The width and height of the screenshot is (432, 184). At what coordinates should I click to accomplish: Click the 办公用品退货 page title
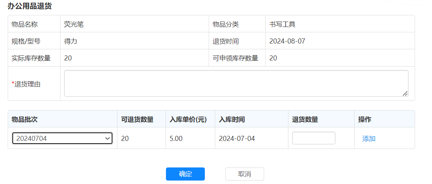(30, 6)
